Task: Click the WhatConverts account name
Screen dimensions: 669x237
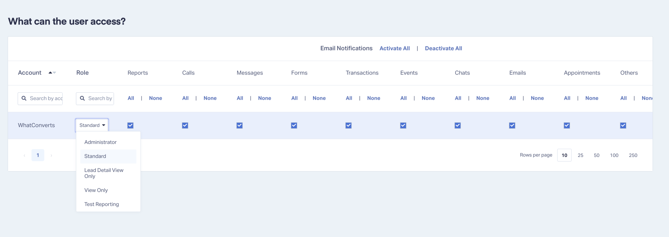Action: pos(36,125)
